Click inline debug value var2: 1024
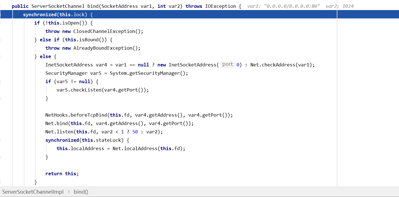399x197 pixels. pyautogui.click(x=340, y=6)
